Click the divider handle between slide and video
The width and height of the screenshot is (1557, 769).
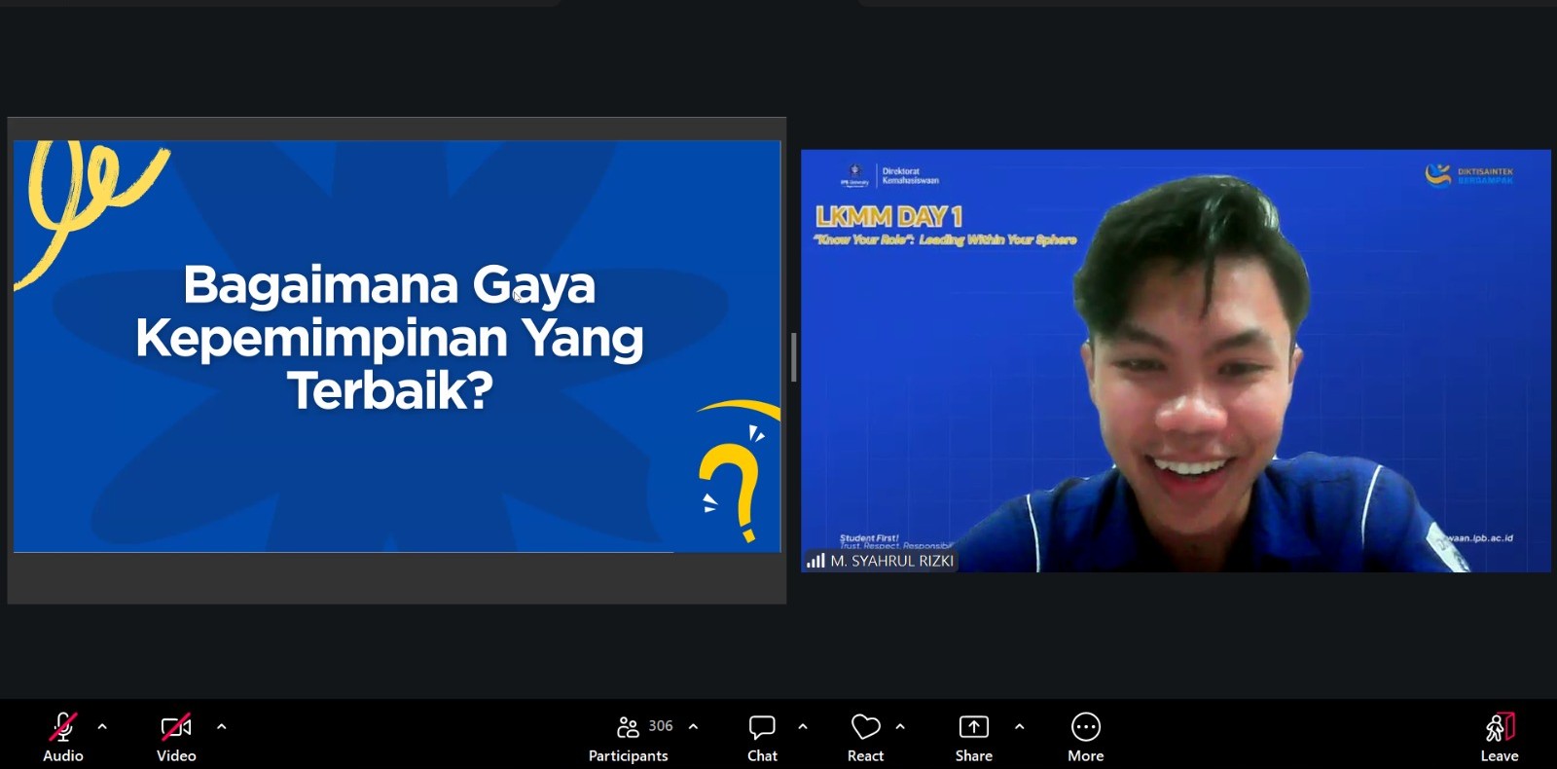pyautogui.click(x=793, y=357)
